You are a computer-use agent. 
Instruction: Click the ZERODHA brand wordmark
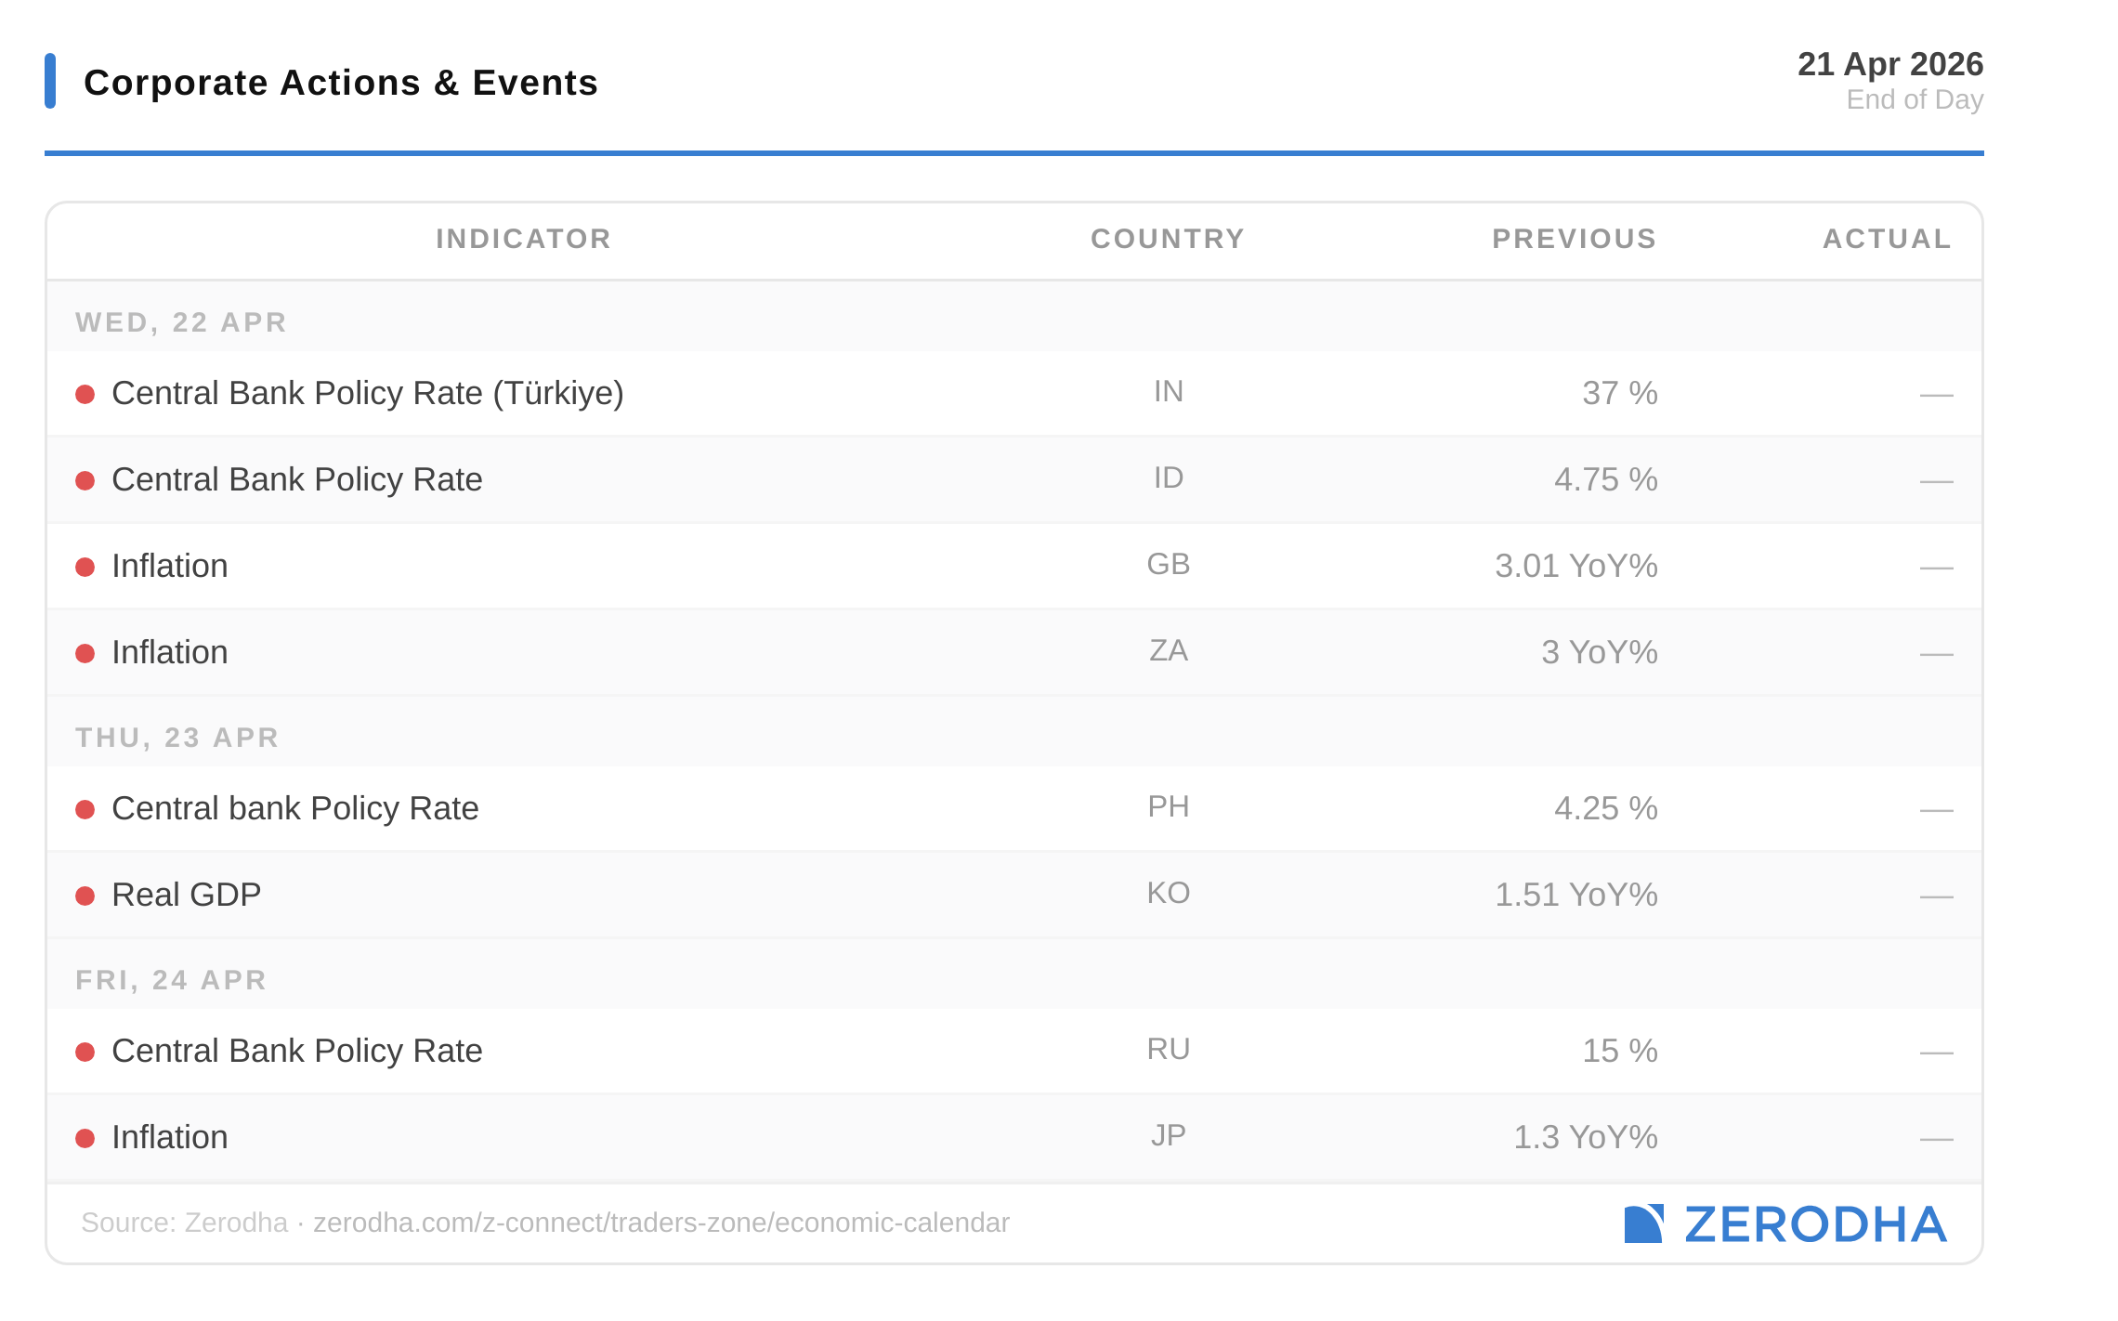pos(1814,1224)
